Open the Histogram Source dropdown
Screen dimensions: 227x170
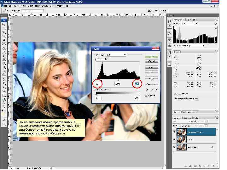point(193,46)
